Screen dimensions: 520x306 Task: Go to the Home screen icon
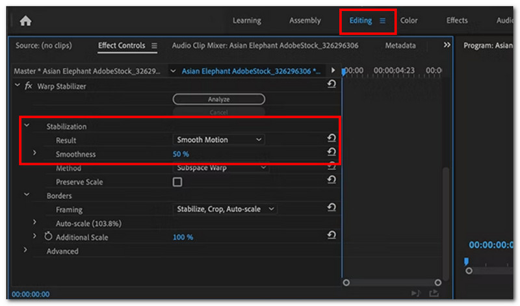[x=25, y=21]
